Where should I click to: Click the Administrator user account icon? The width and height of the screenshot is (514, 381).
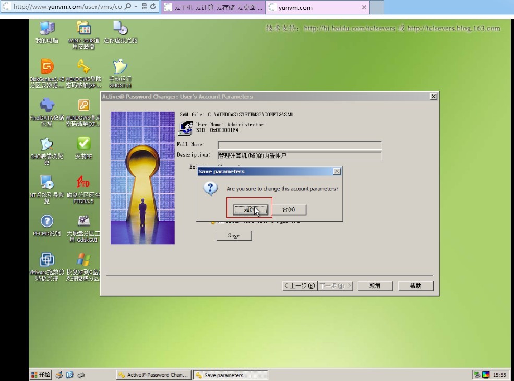(x=186, y=128)
